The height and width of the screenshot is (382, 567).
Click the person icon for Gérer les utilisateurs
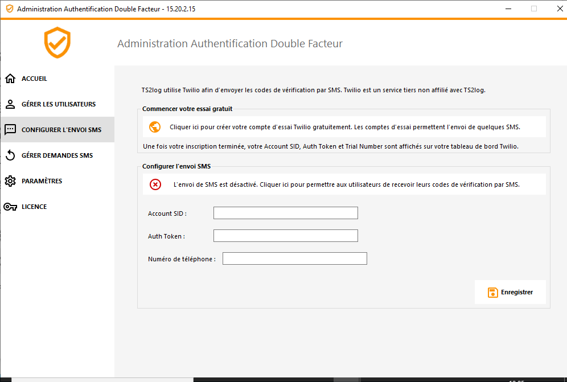[10, 104]
